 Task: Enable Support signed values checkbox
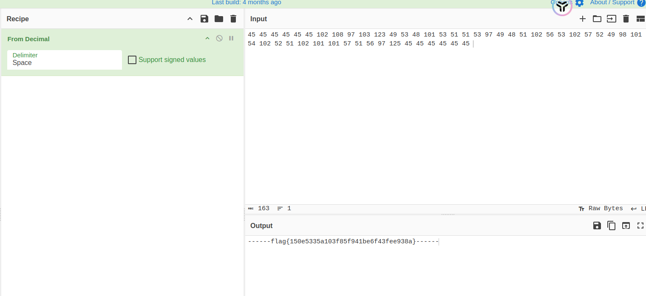(x=132, y=60)
